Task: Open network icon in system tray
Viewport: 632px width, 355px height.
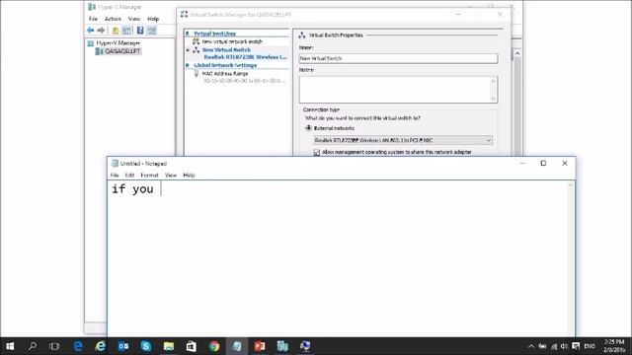Action: pyautogui.click(x=554, y=346)
